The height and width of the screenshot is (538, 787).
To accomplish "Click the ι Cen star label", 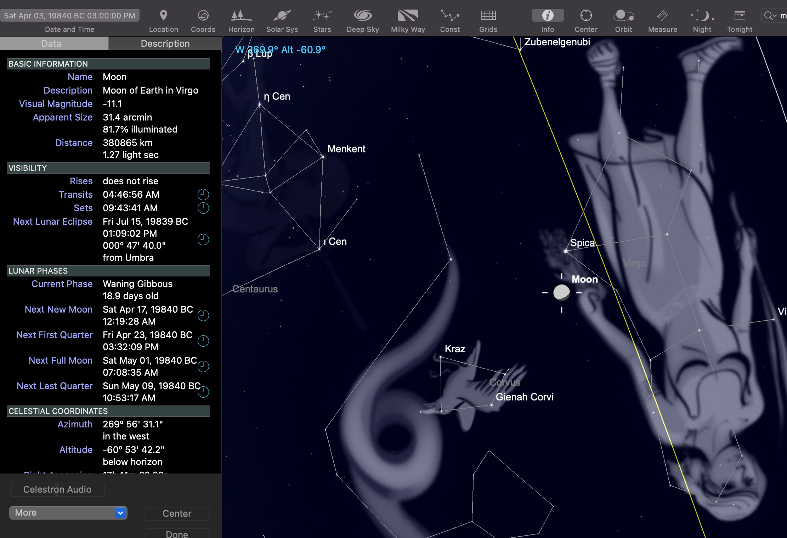I will pos(335,242).
